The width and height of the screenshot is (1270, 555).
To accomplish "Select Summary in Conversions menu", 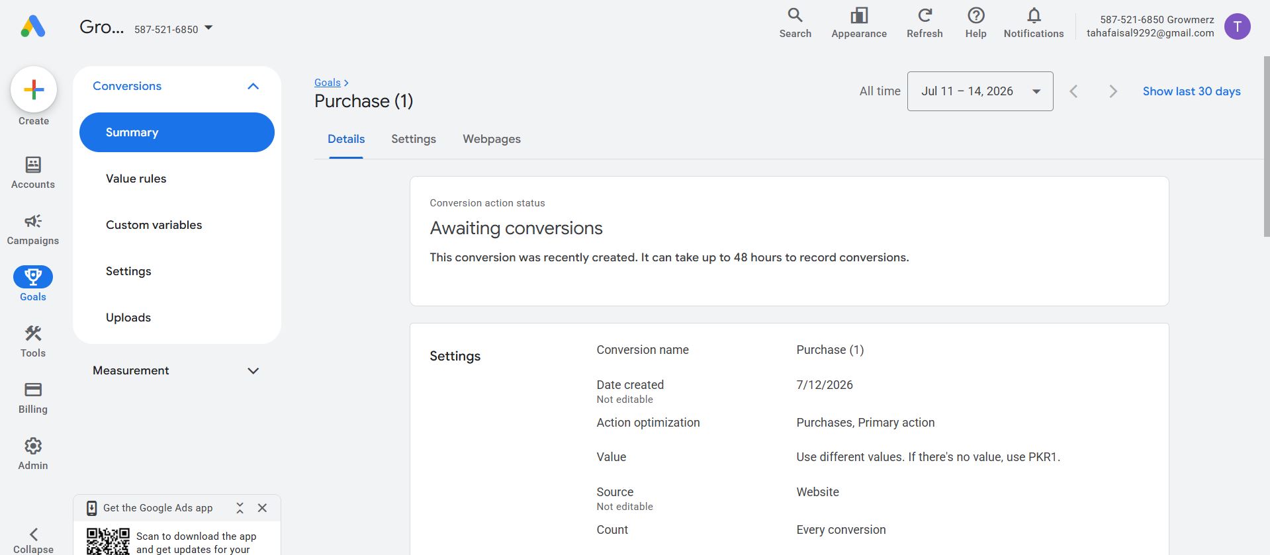I will [177, 132].
